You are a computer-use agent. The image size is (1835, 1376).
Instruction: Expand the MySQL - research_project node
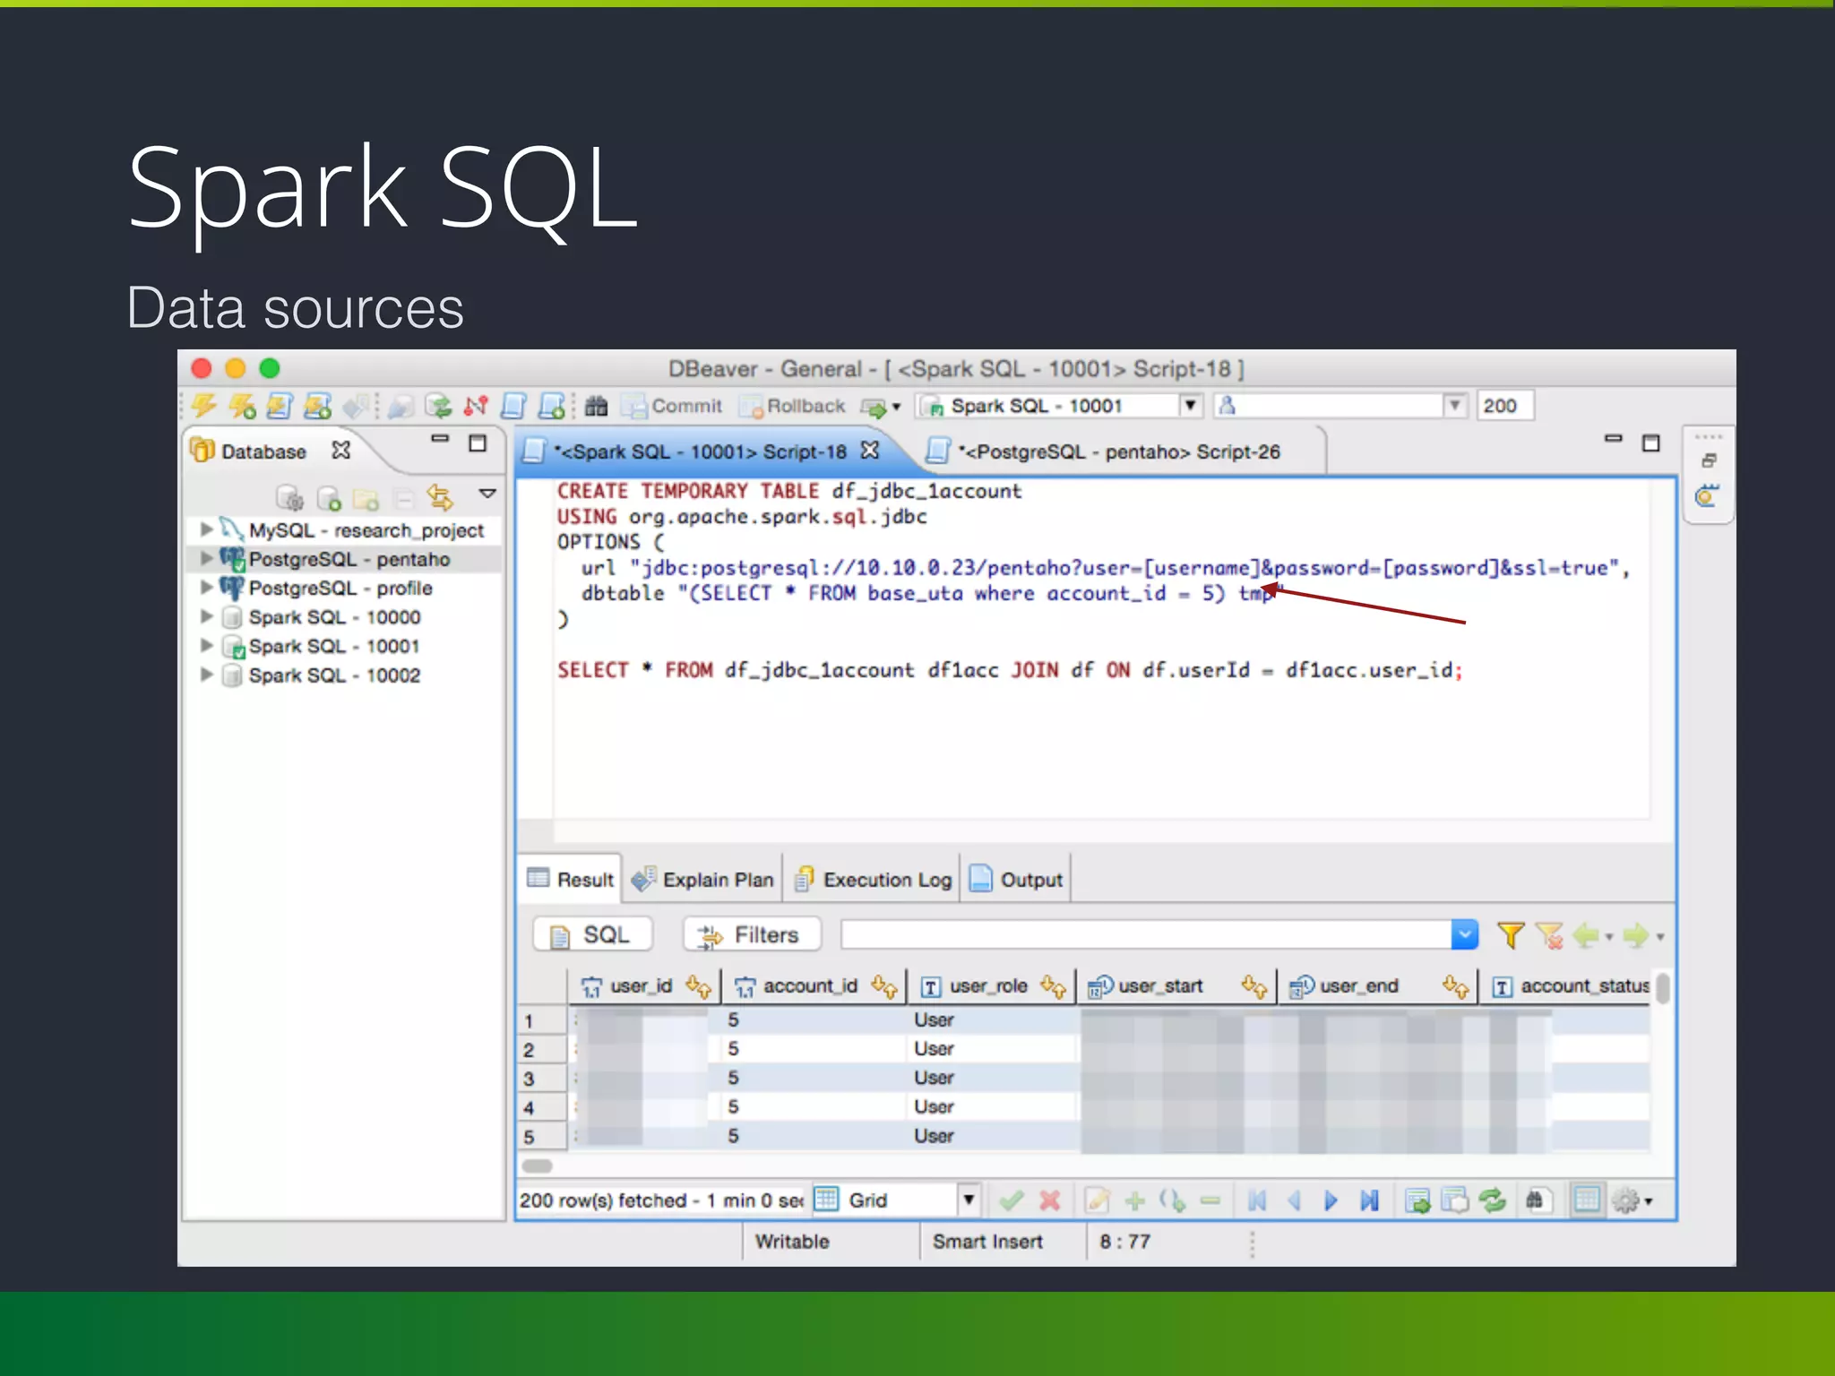point(207,529)
